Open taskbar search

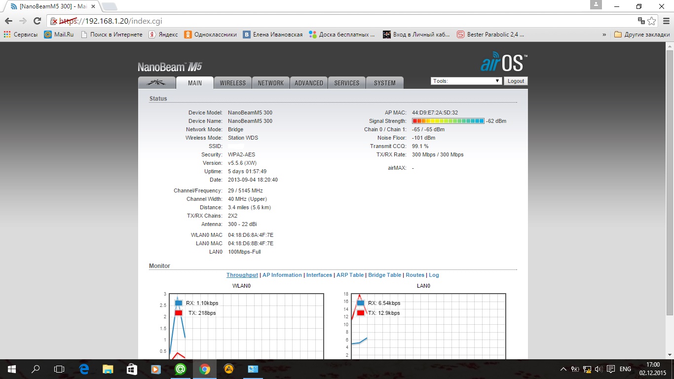point(36,369)
